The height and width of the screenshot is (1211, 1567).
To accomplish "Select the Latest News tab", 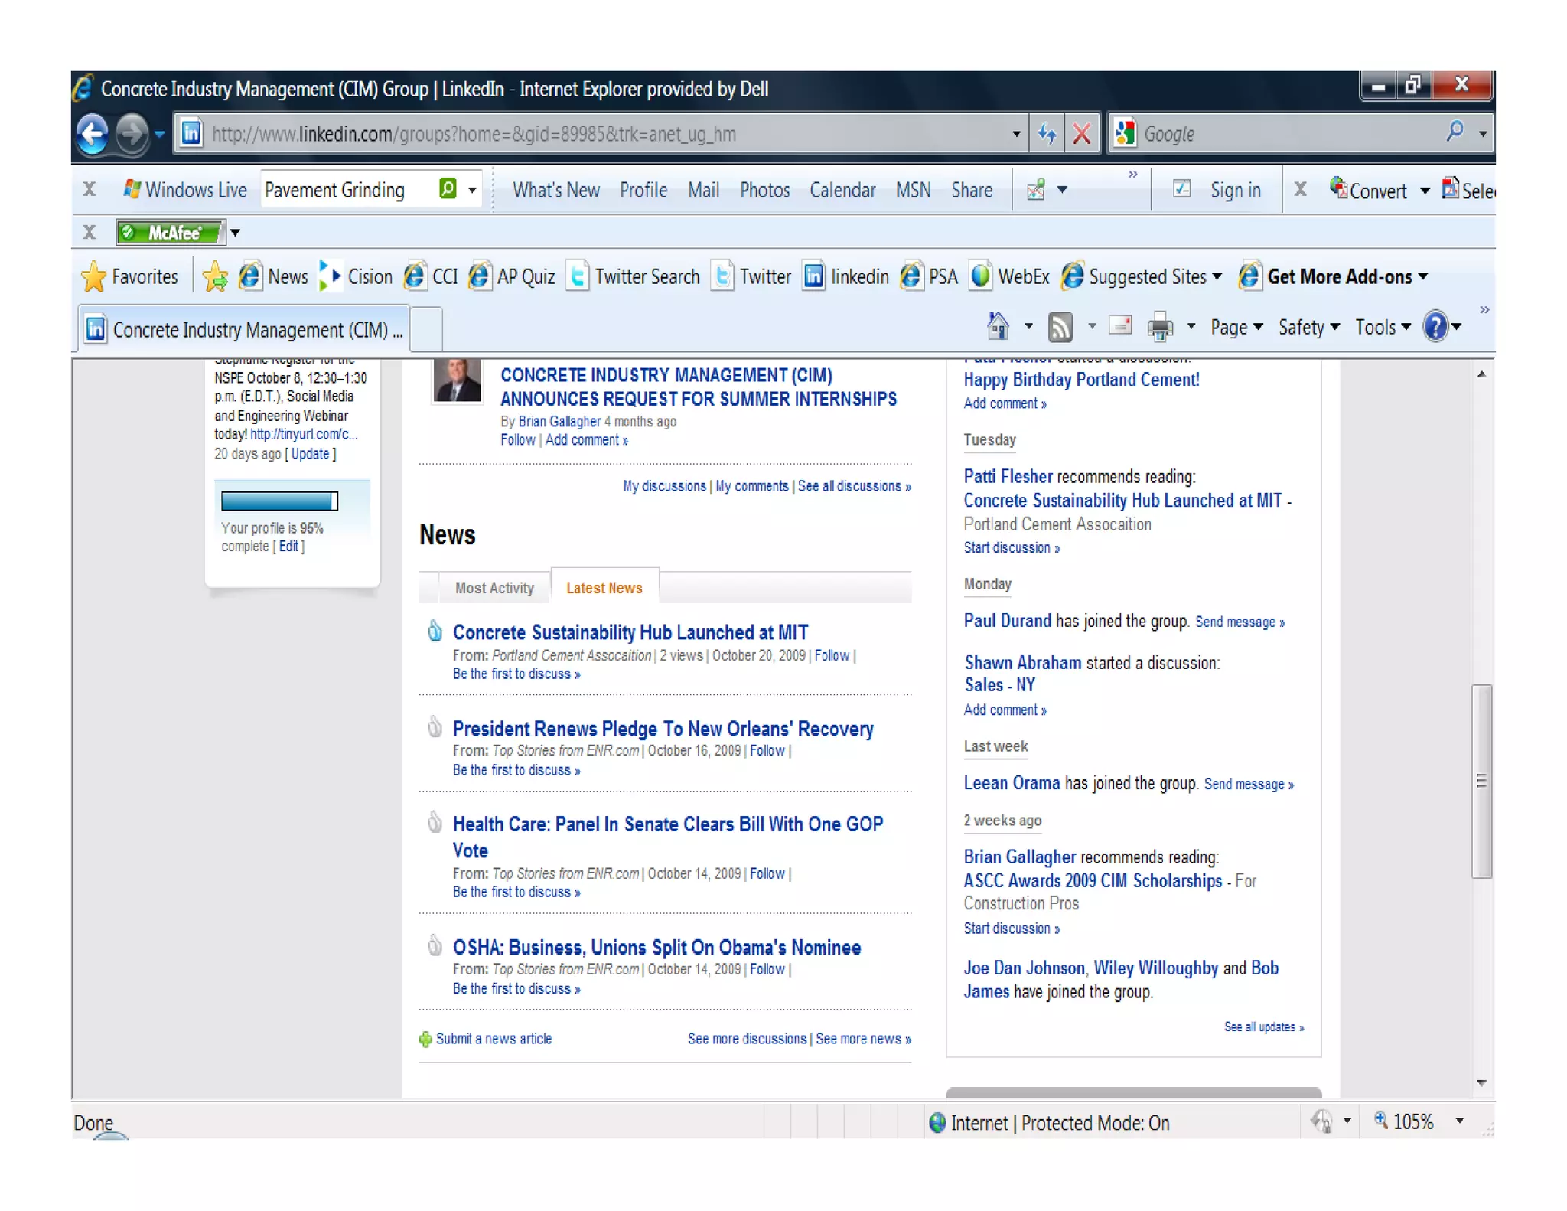I will tap(604, 588).
